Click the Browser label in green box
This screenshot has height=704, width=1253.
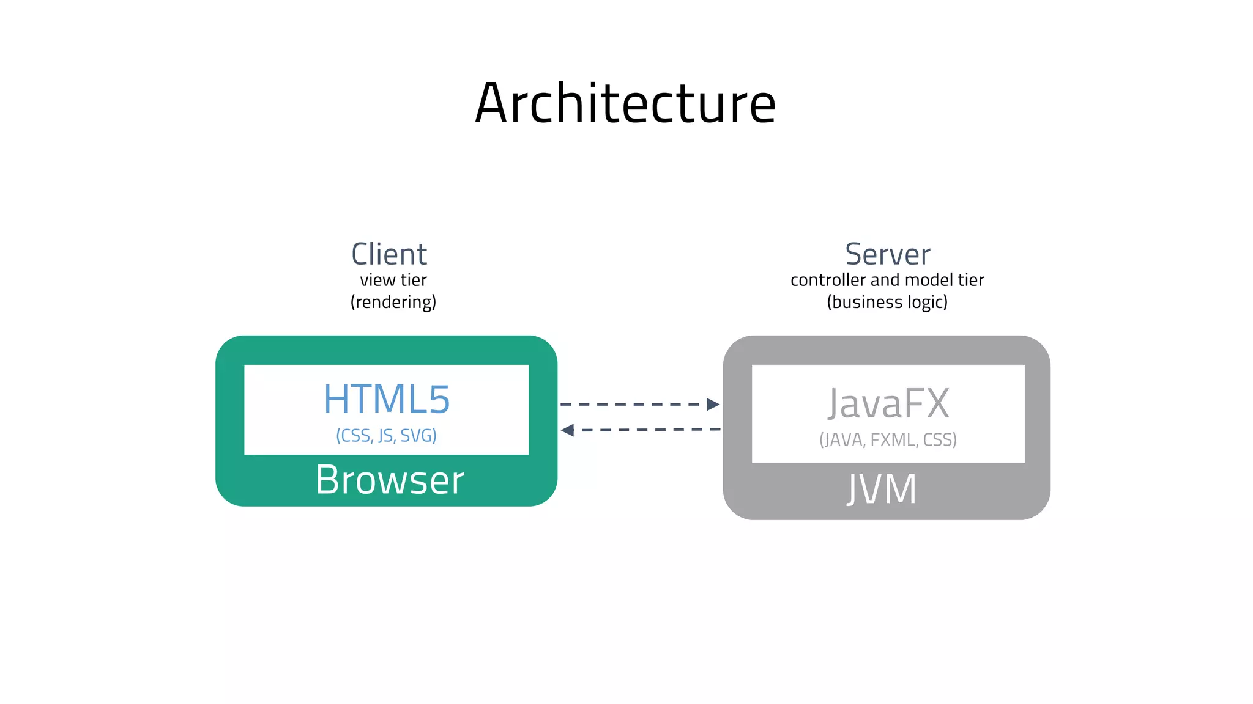click(x=390, y=480)
